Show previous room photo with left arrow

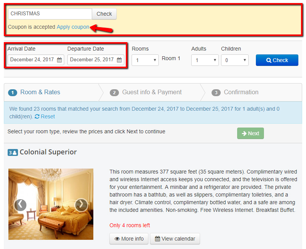(x=20, y=205)
